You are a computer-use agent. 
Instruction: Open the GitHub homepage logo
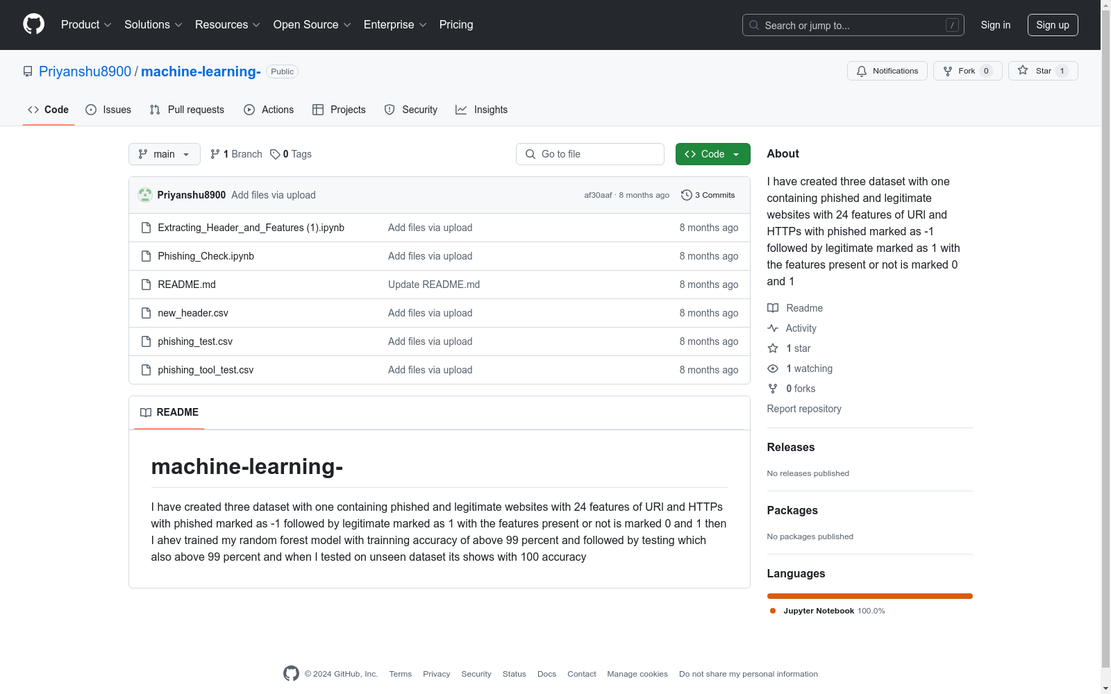[x=33, y=24]
